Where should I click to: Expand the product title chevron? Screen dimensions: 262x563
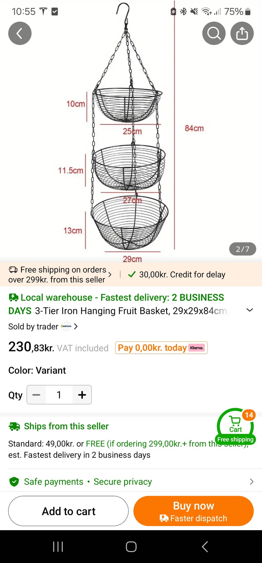(x=250, y=310)
